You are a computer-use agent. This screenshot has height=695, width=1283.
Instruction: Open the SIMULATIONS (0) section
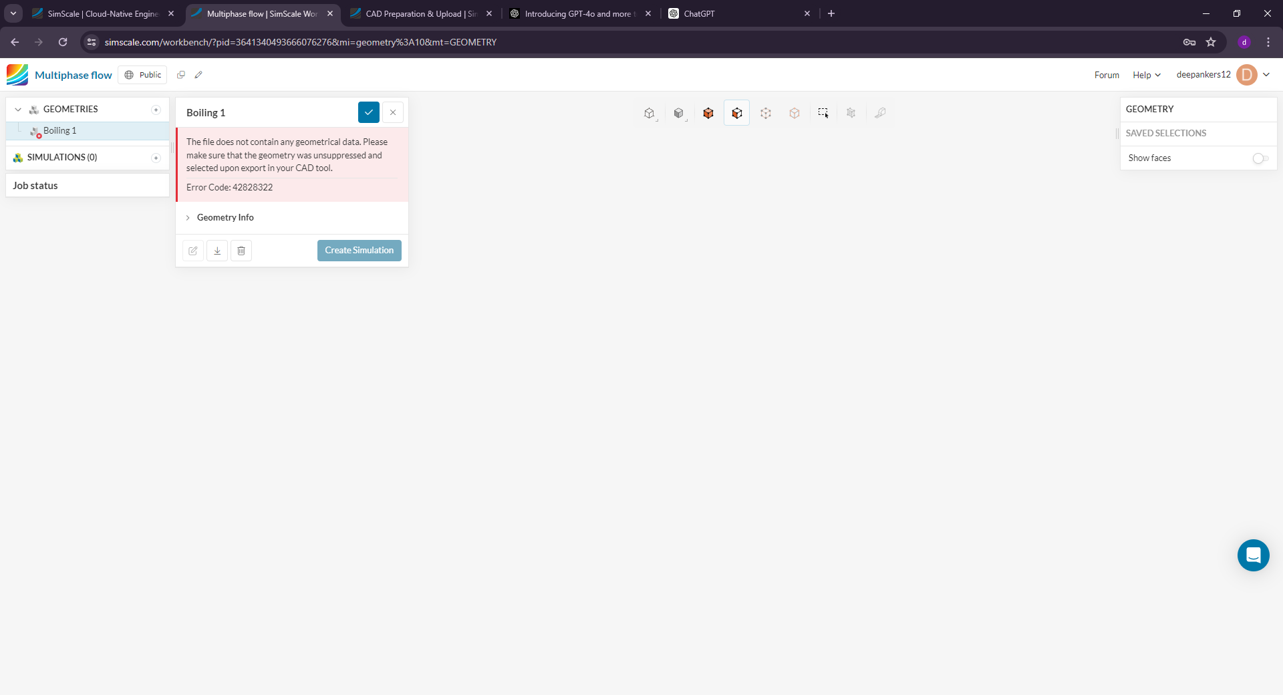88,158
